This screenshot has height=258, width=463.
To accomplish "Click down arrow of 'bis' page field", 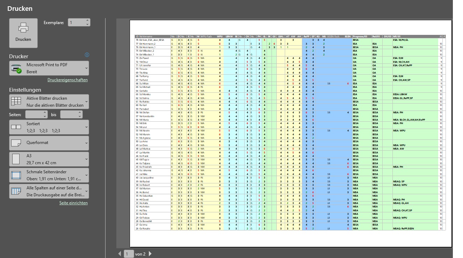I will coord(80,116).
